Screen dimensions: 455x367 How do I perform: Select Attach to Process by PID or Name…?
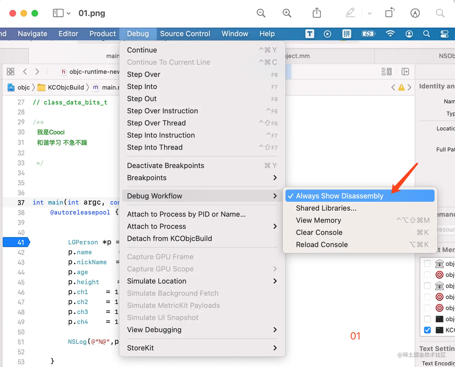[x=202, y=214]
